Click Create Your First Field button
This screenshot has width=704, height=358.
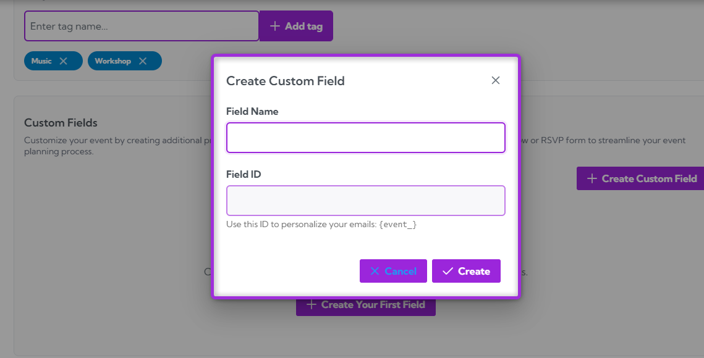coord(365,304)
